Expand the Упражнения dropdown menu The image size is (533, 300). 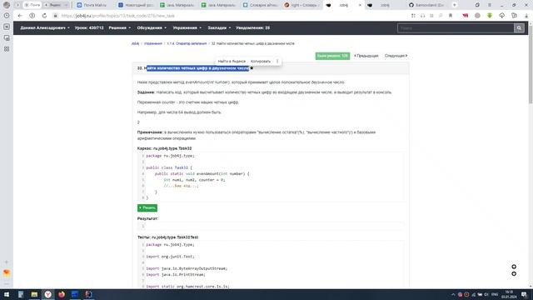pos(187,27)
